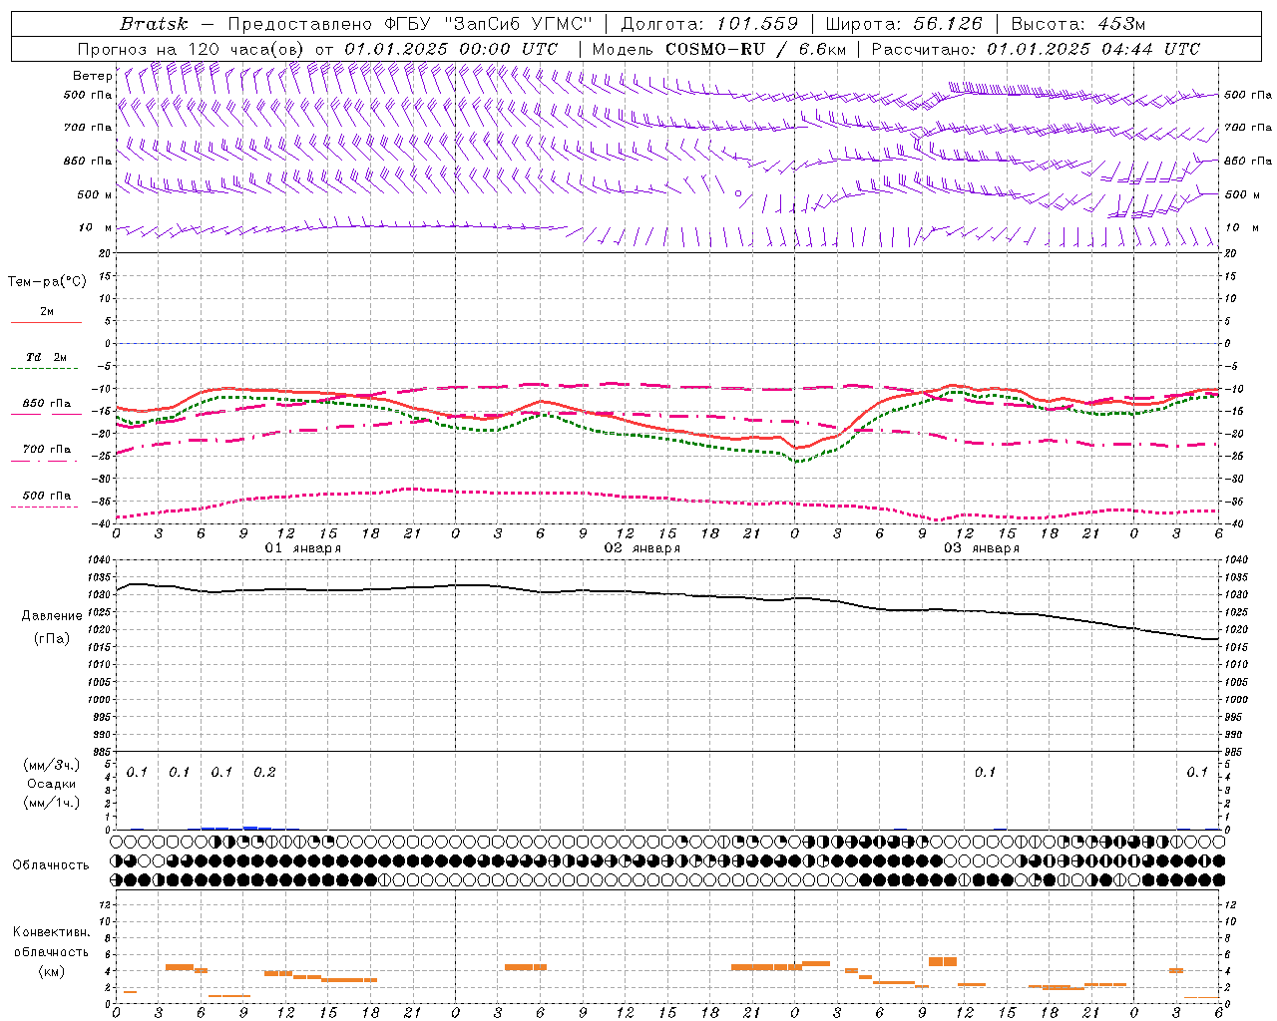Image resolution: width=1277 pixels, height=1021 pixels.
Task: Click the Давление pressure section label
Action: 52,616
